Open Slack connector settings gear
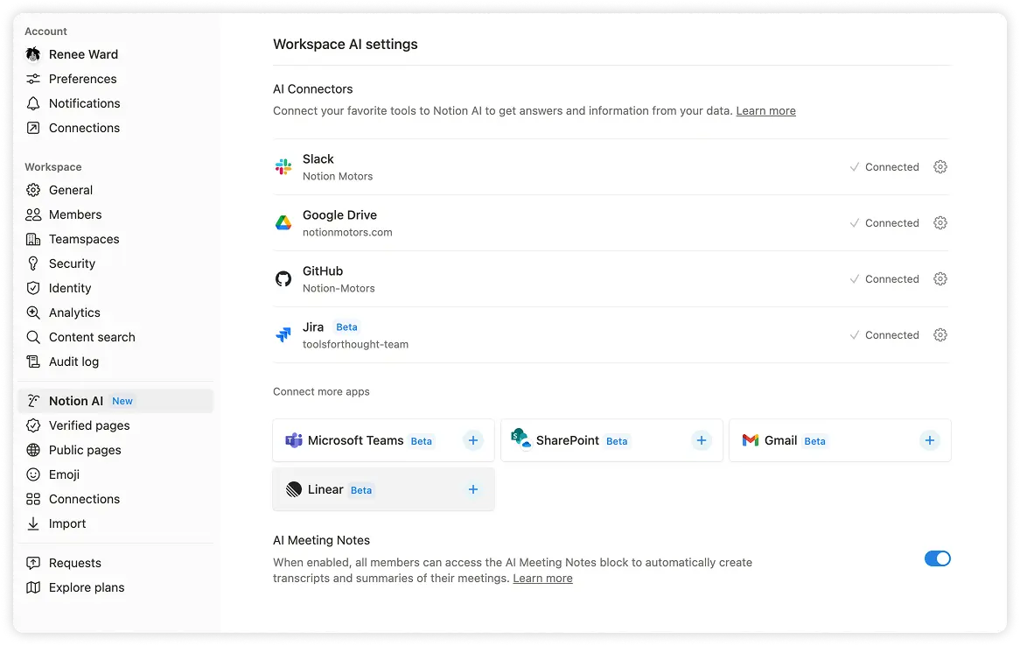Screen dimensions: 1020x646 (x=940, y=166)
